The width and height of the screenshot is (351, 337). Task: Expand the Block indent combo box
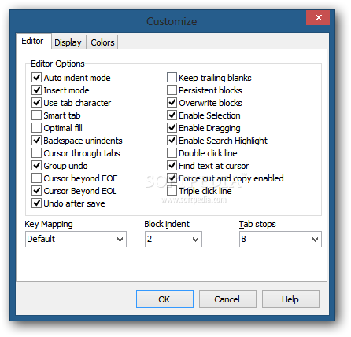click(x=173, y=239)
